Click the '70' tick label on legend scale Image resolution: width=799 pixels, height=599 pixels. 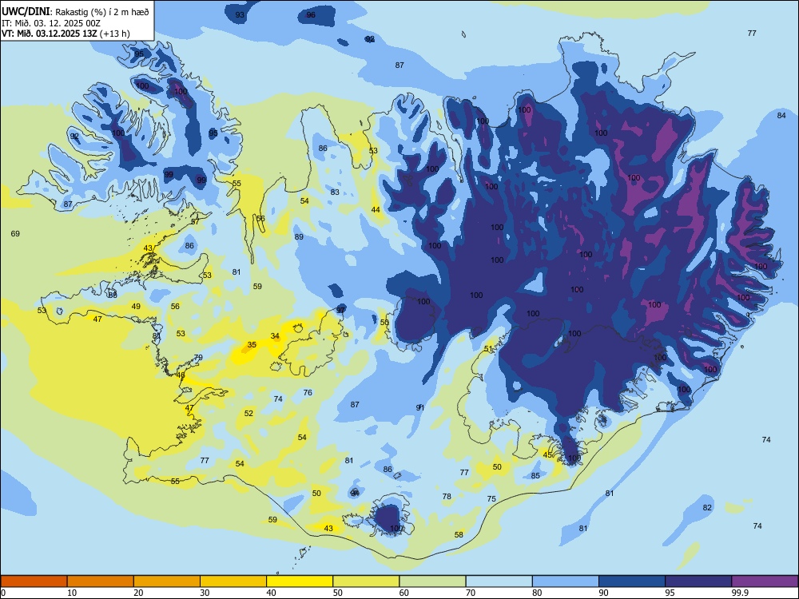[x=471, y=593]
